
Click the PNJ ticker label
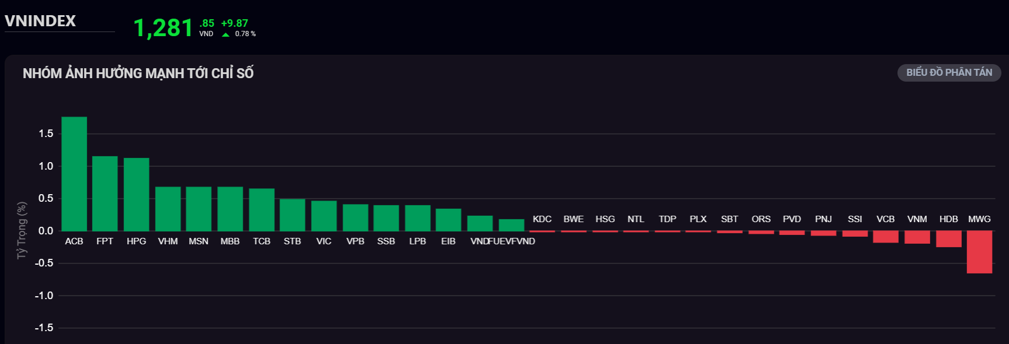823,219
